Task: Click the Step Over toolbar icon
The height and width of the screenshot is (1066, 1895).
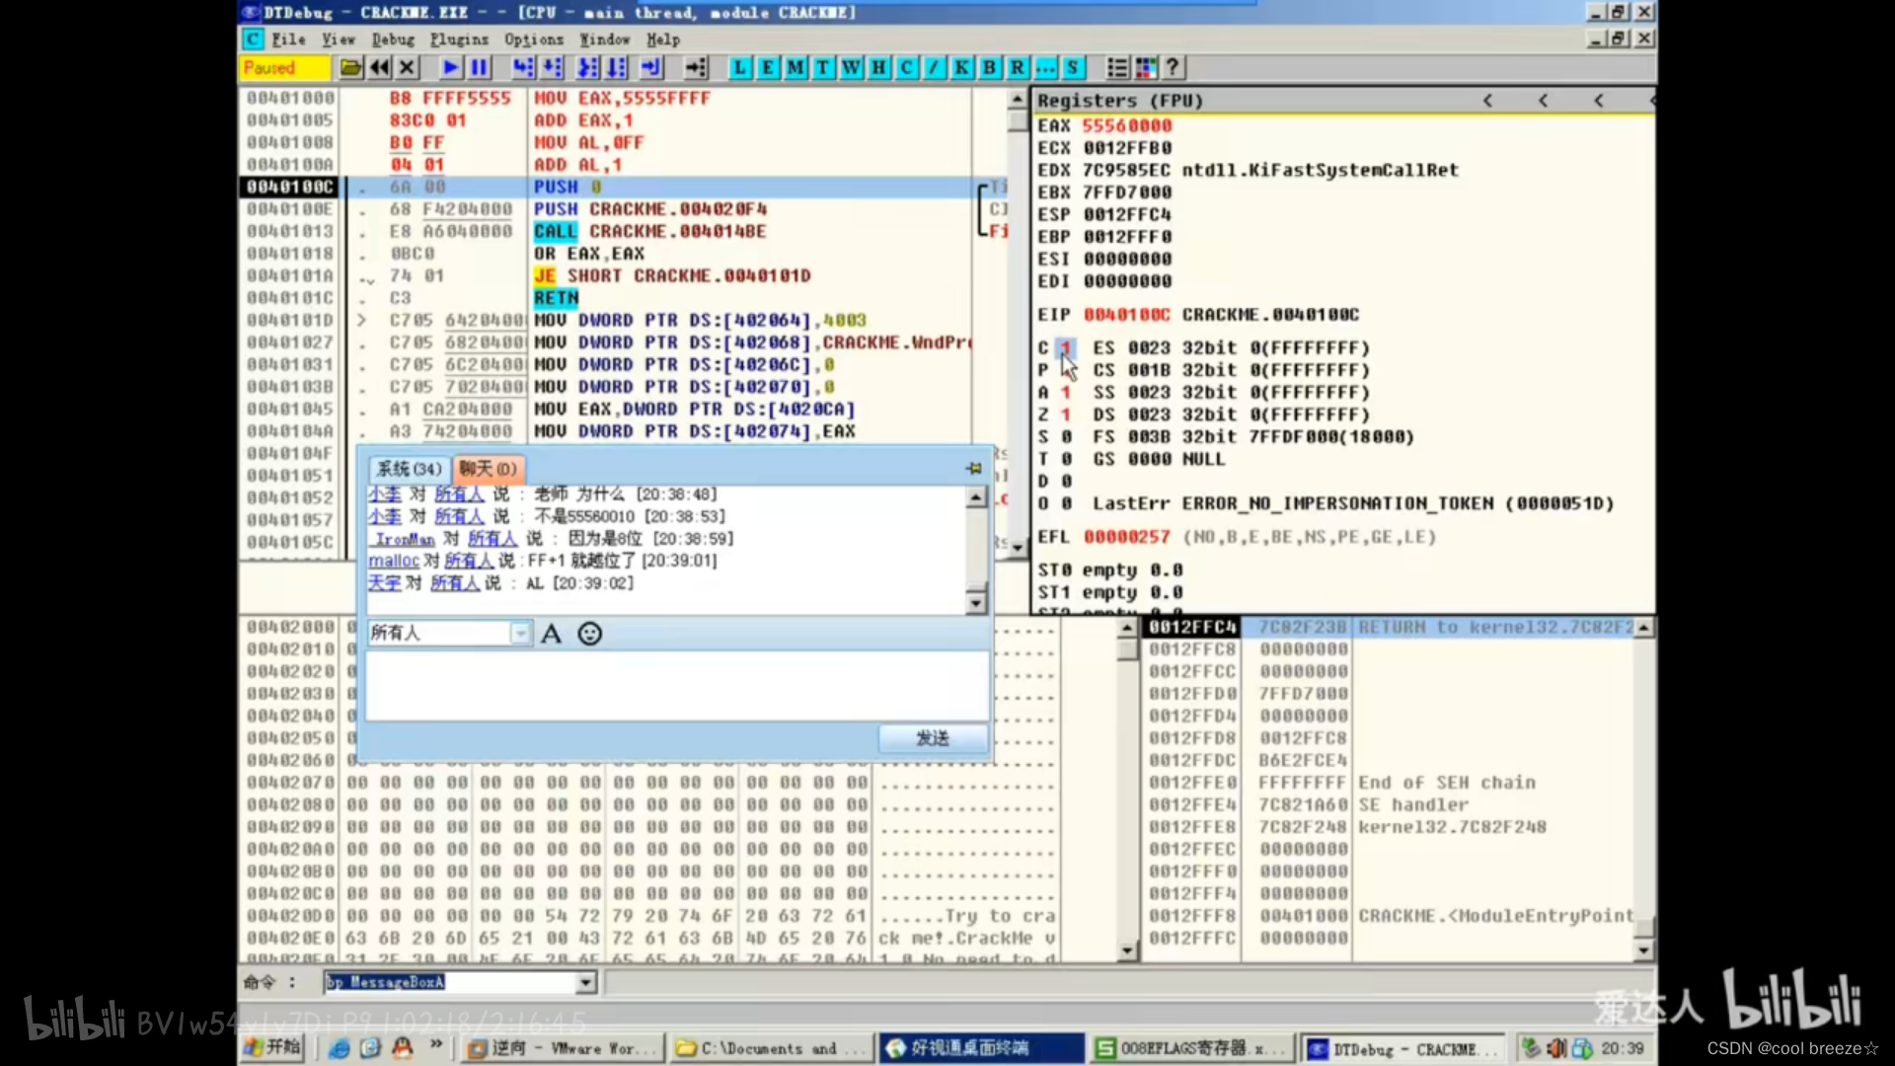Action: coord(553,68)
